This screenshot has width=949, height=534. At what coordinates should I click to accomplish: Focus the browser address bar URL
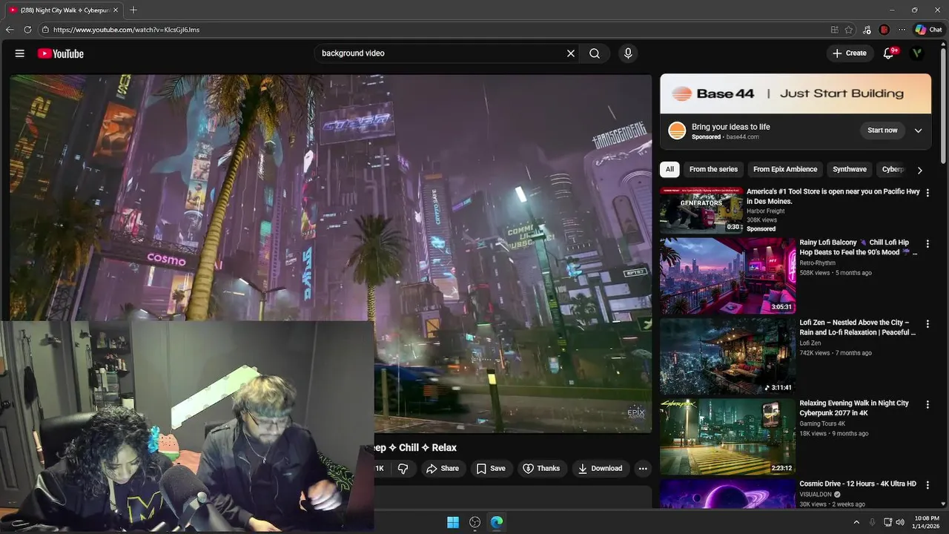tap(126, 30)
